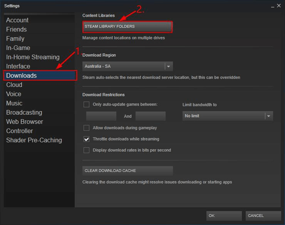This screenshot has width=285, height=225.
Task: Open Steam Library Folders
Action: coord(127,26)
